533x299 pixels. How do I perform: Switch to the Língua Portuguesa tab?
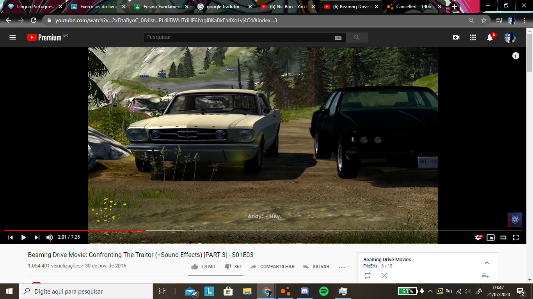pos(35,7)
